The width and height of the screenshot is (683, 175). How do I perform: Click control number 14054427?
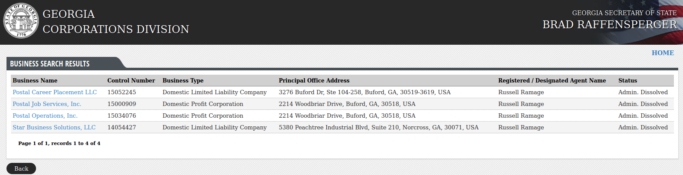pos(121,127)
